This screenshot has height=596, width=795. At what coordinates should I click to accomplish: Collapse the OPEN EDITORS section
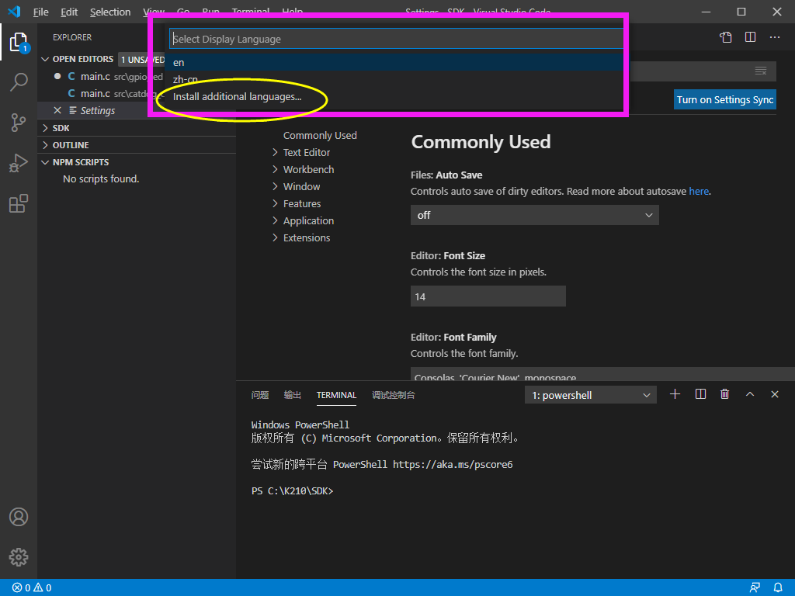pos(45,59)
